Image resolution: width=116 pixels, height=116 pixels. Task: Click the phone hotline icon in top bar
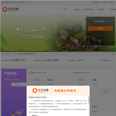3,2
